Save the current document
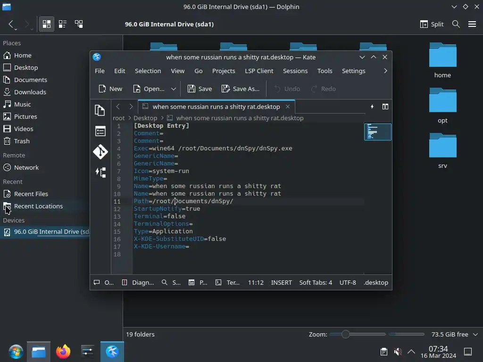This screenshot has height=362, width=483. coord(200,89)
